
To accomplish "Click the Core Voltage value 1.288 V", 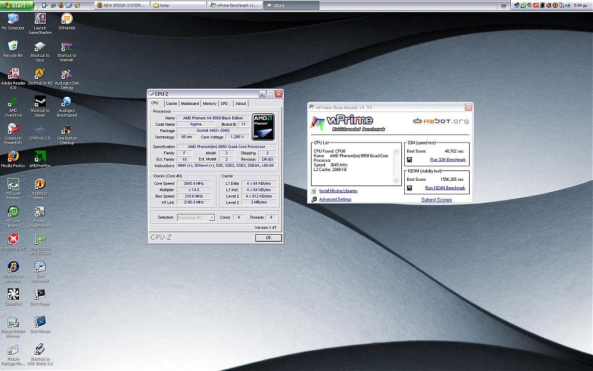I will [x=237, y=137].
